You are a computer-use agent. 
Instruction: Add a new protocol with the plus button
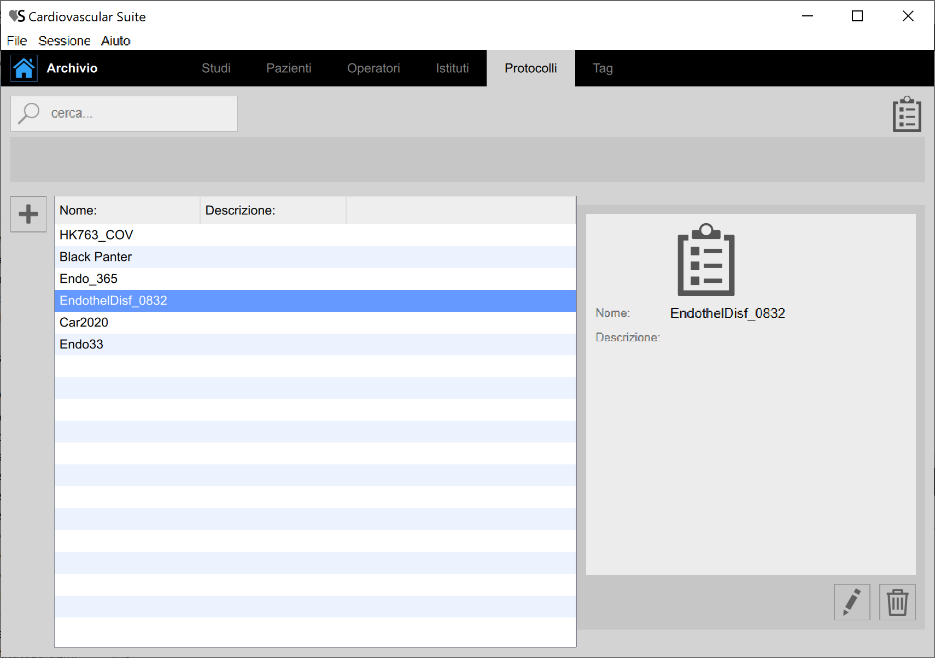click(x=28, y=214)
